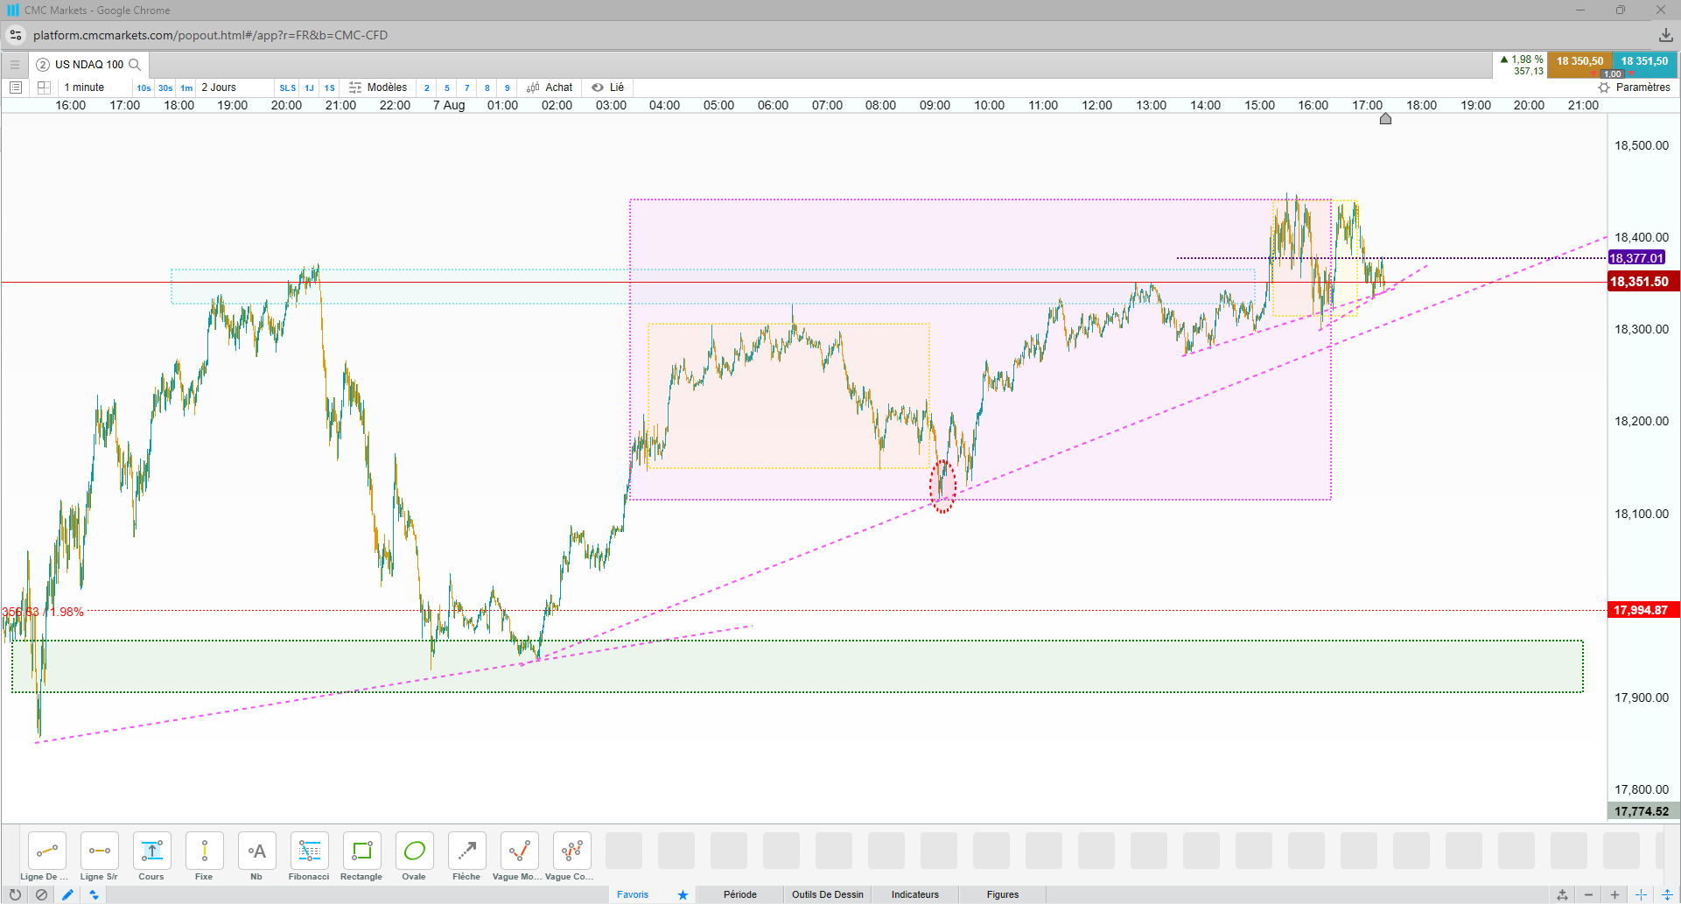Click the 18,377.01 purple price label
The width and height of the screenshot is (1681, 904).
point(1636,258)
